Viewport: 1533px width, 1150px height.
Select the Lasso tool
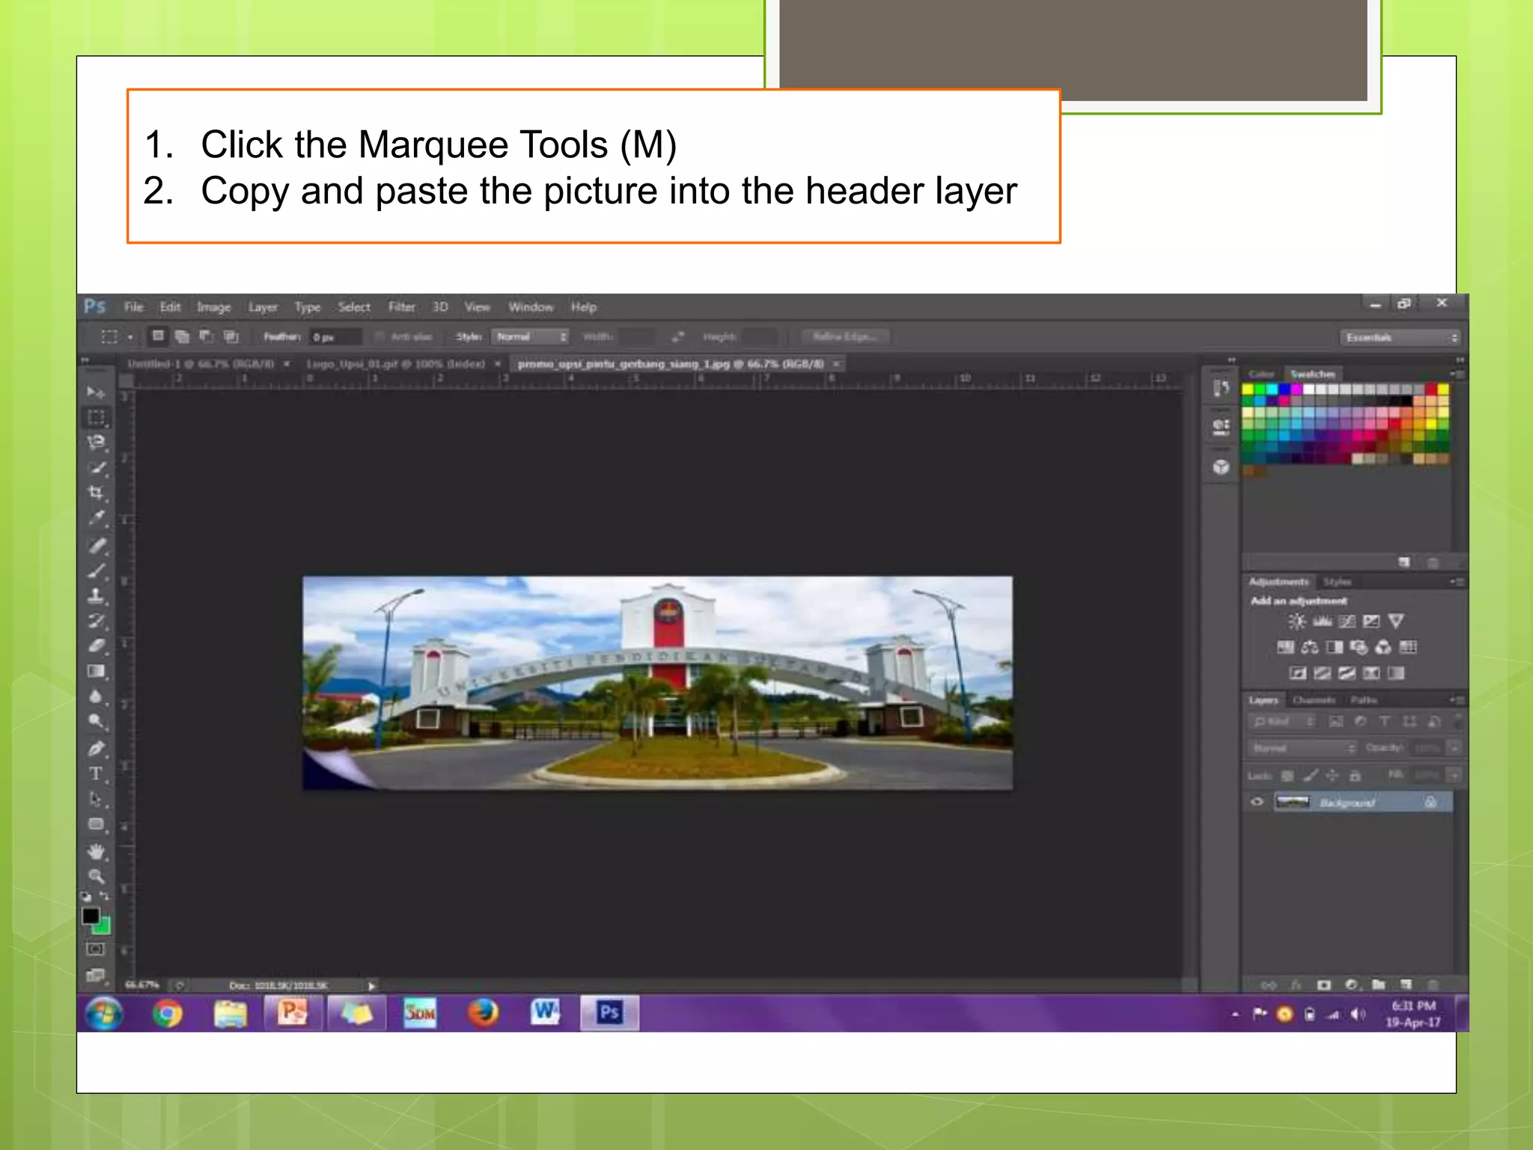97,442
